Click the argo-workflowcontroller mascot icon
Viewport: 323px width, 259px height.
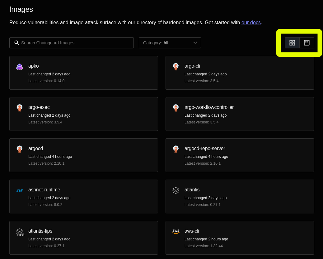176,108
